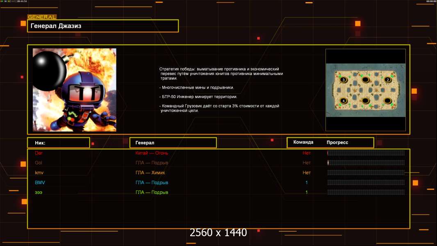
Task: Click 'ГЛА — Подрыв' in BMV's row
Action: (152, 182)
